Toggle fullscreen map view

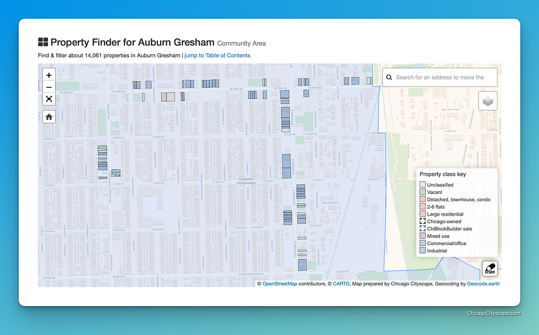click(x=49, y=99)
